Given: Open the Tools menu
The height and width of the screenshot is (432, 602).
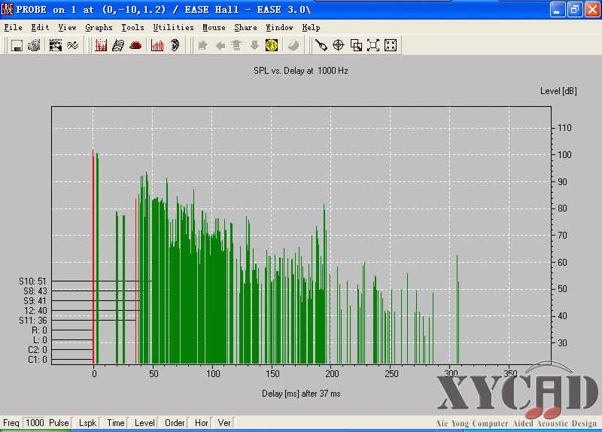Looking at the screenshot, I should point(132,28).
